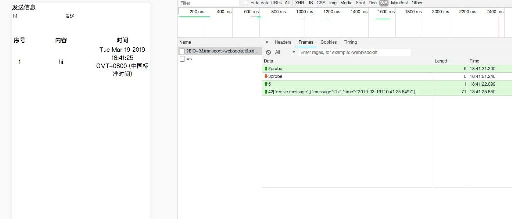Select the 'recive message' frame row
512x219 pixels.
click(387, 92)
